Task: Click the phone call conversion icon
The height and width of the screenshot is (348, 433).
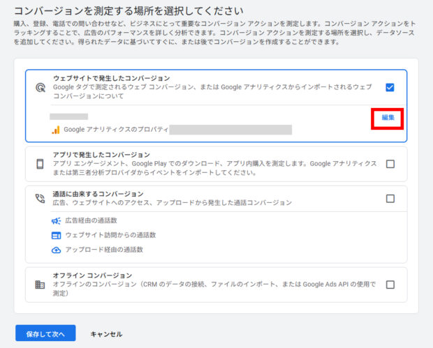Action: 40,198
